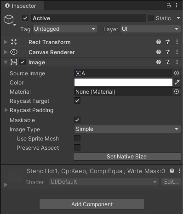Image resolution: width=183 pixels, height=214 pixels.
Task: Enable Preserve Aspect
Action: click(x=77, y=147)
